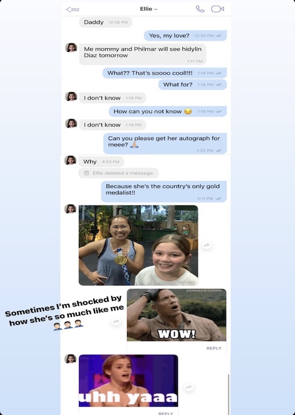Start a video call with Ellie
Image resolution: width=295 pixels, height=415 pixels.
(217, 9)
